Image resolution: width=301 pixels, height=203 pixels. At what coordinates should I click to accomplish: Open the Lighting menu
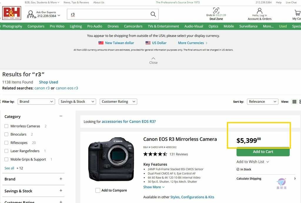76,26
